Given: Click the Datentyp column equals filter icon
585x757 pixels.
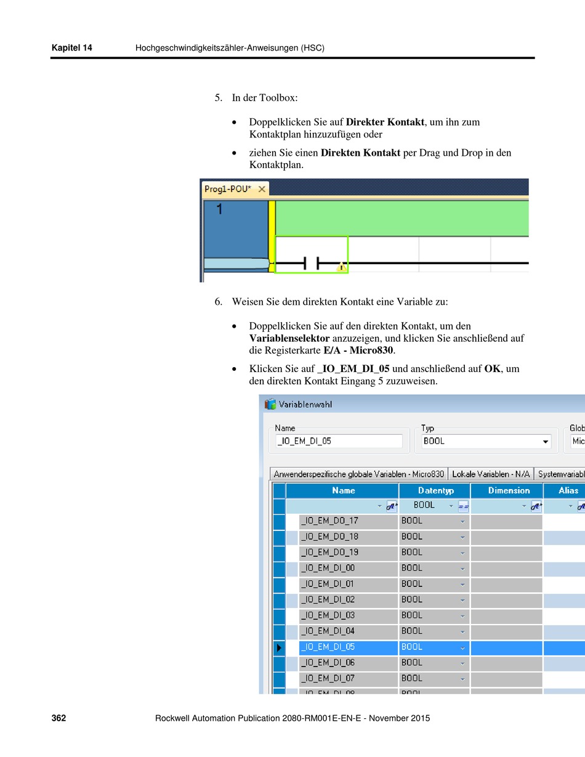Looking at the screenshot, I should click(x=463, y=506).
